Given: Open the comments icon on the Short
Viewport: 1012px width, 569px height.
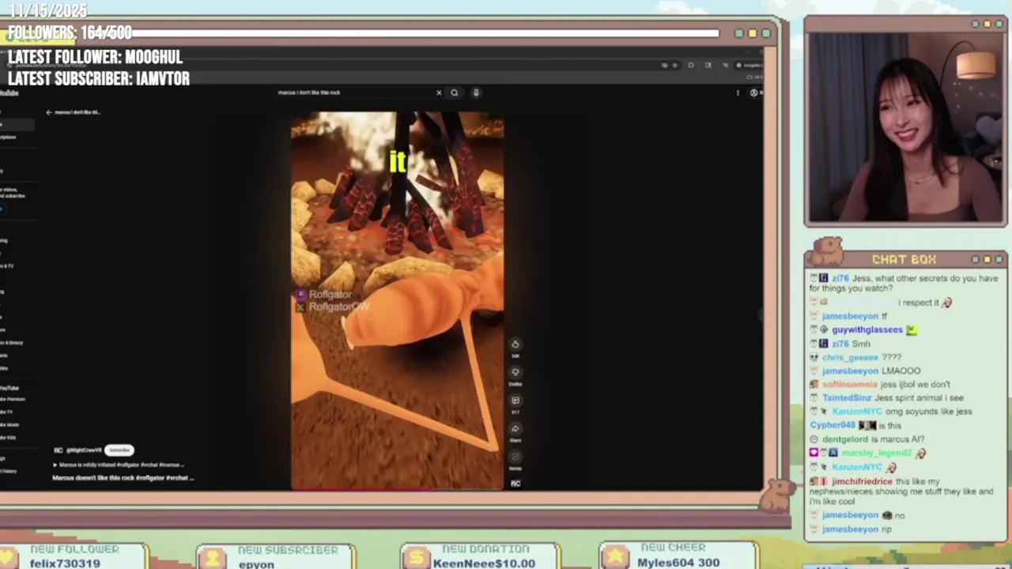Looking at the screenshot, I should (515, 401).
